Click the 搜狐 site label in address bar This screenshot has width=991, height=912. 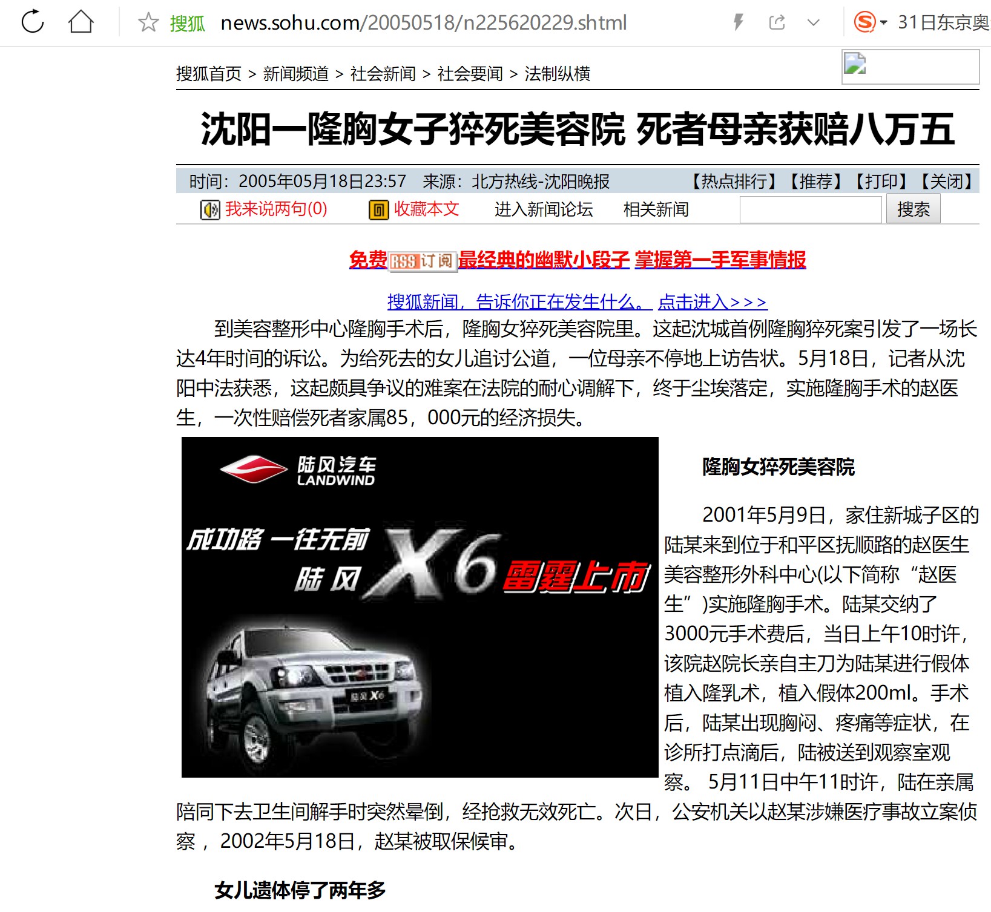[x=188, y=23]
